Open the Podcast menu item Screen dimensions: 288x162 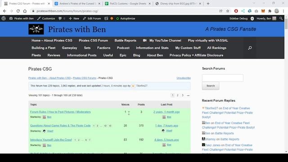(123, 48)
